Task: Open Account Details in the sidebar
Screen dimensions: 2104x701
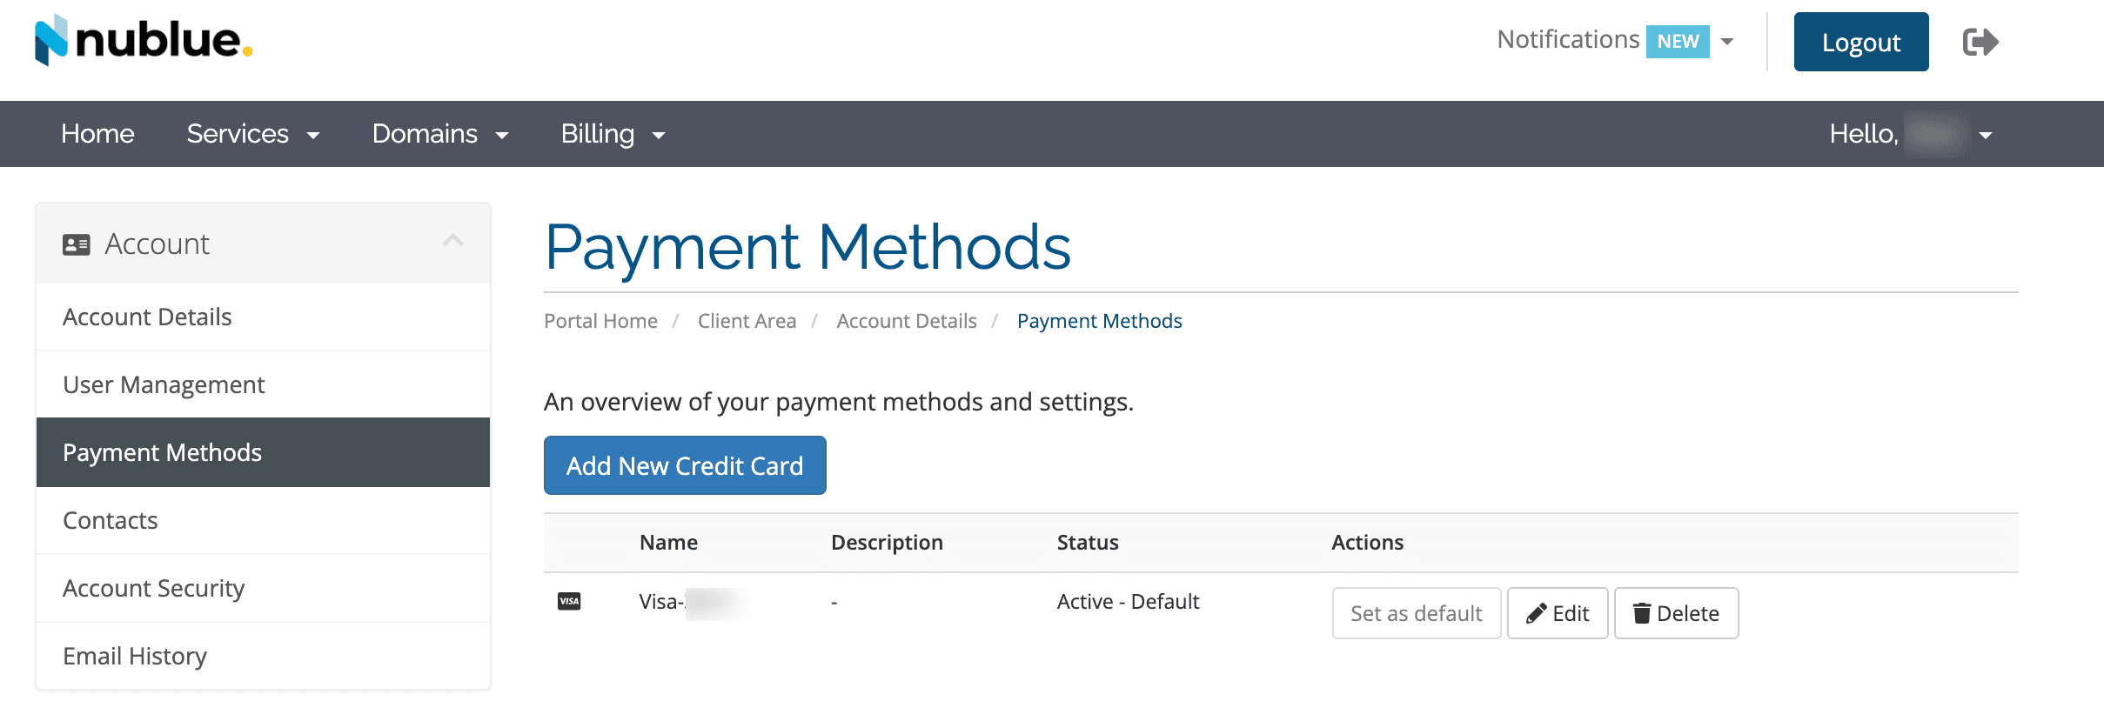Action: pos(263,317)
